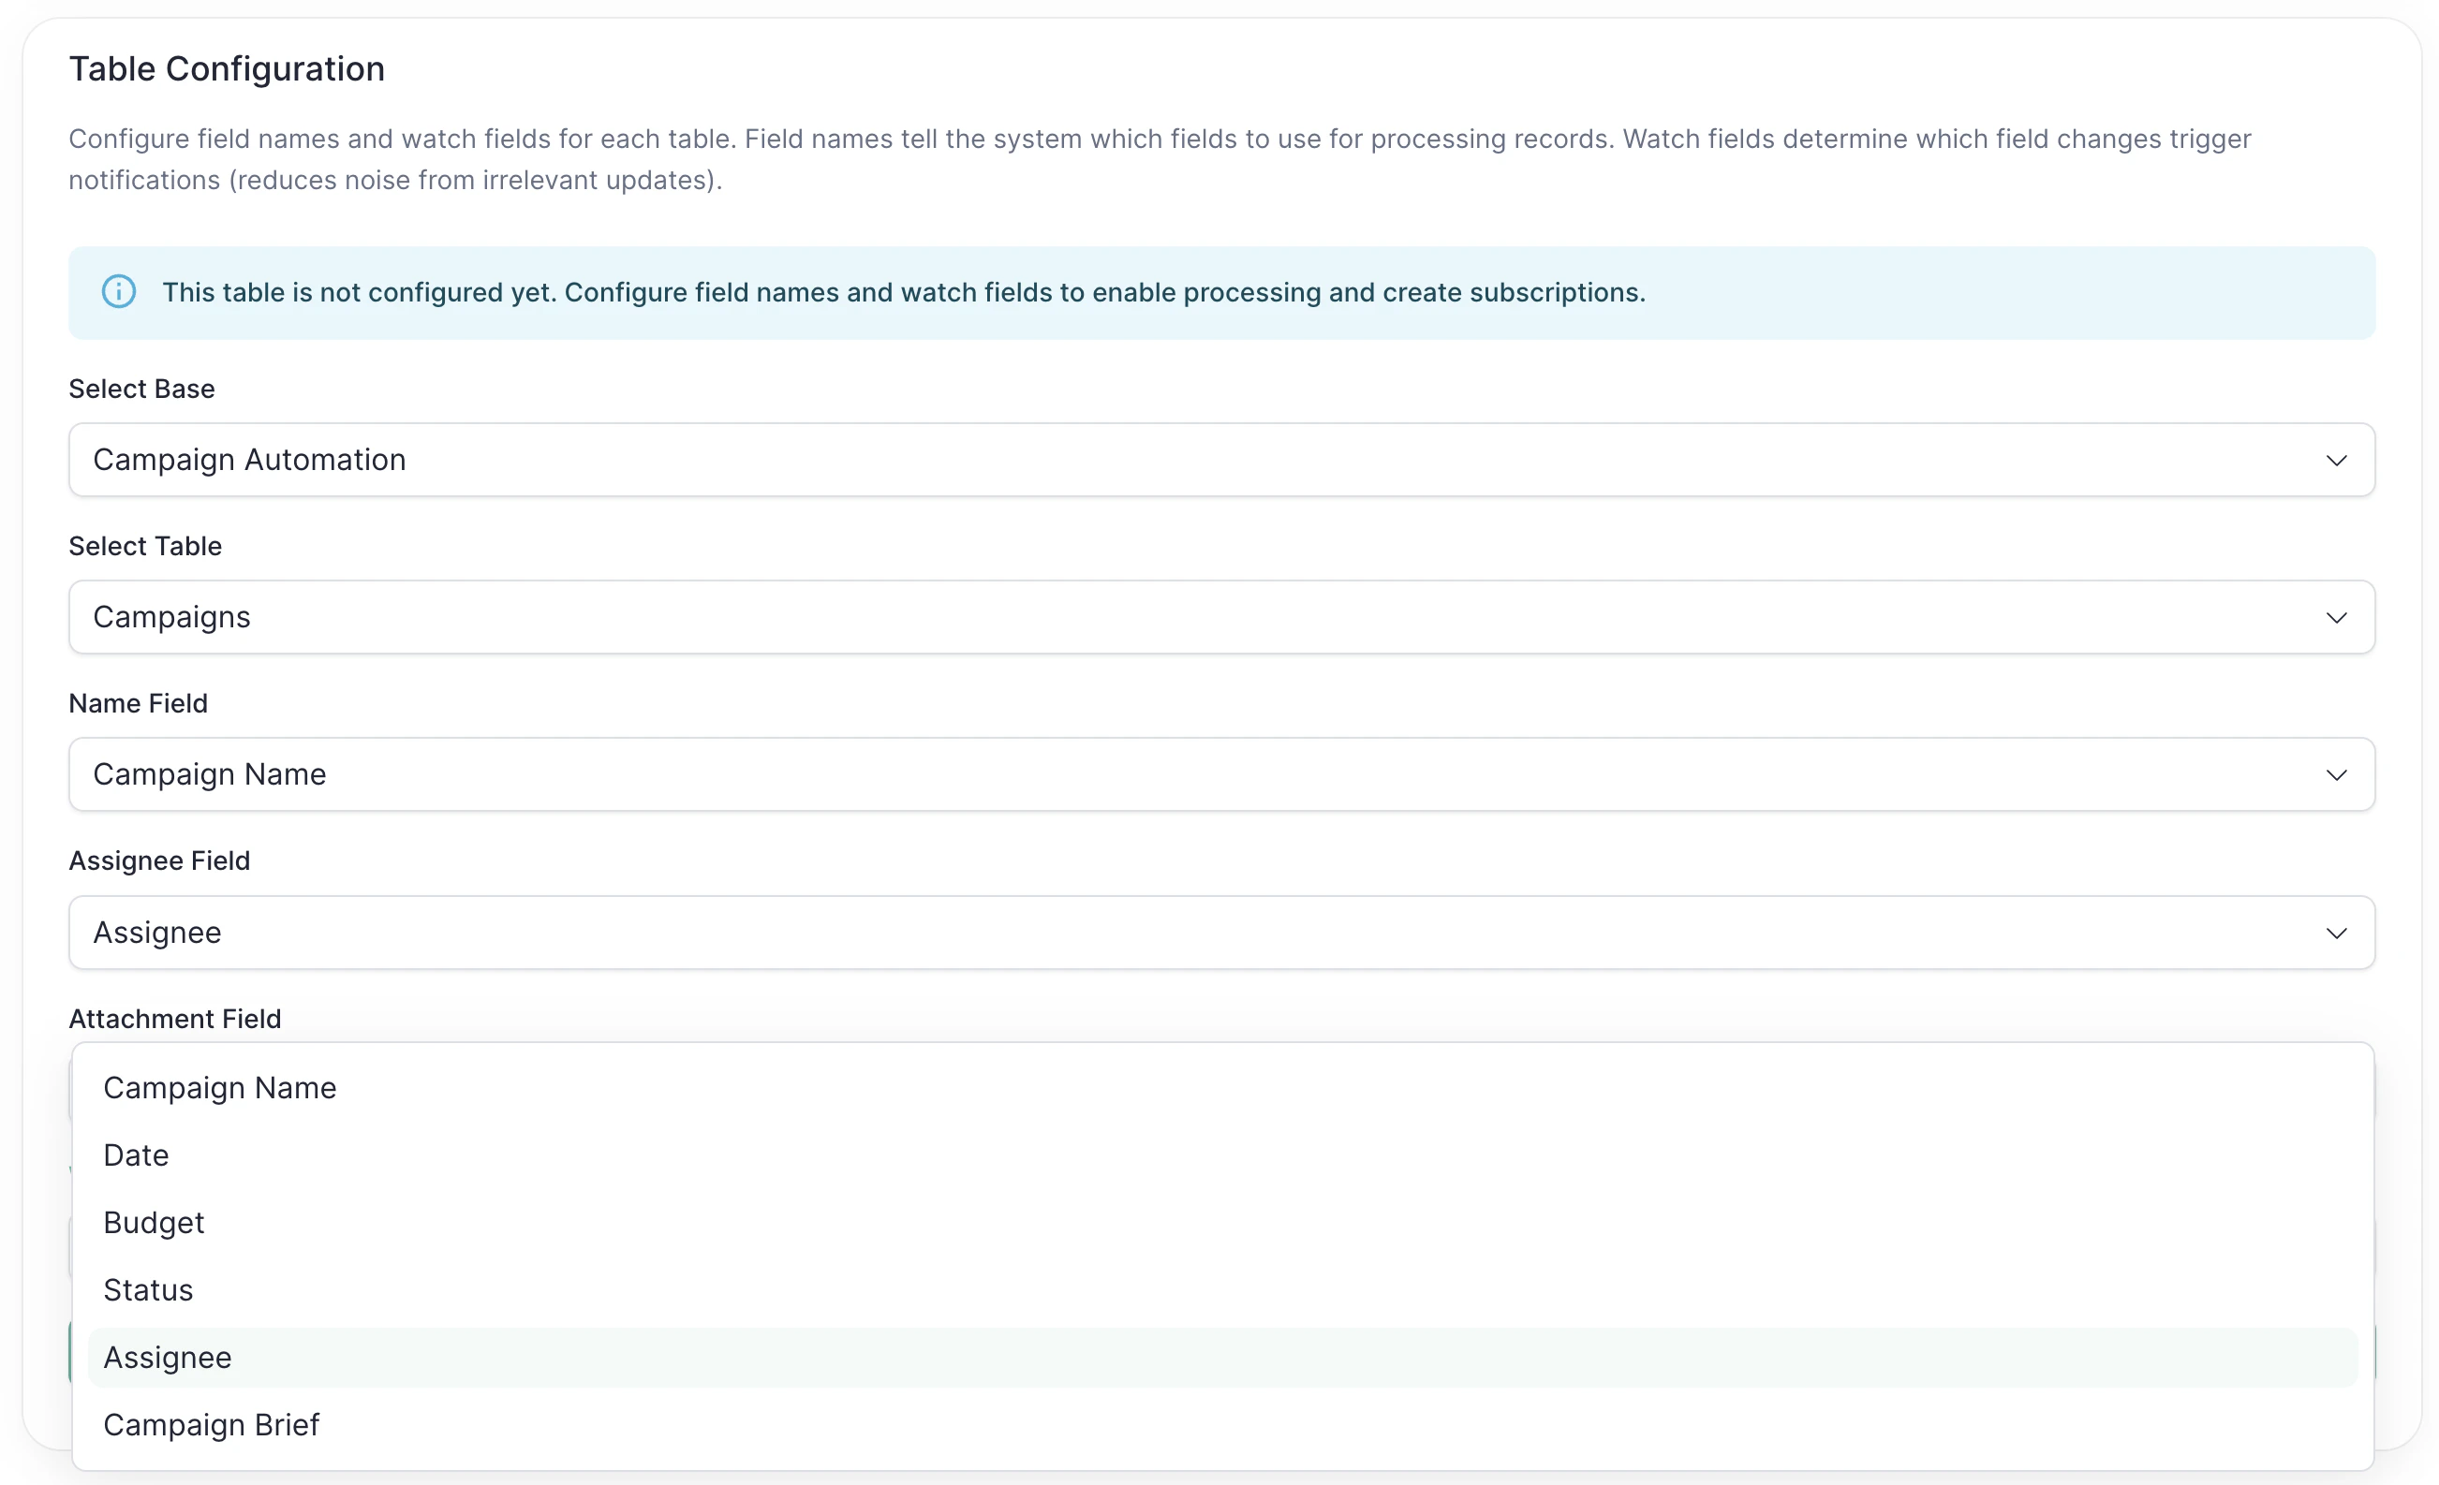Click the chevron on Assignee Field dropdown
This screenshot has width=2439, height=1485.
click(x=2336, y=932)
